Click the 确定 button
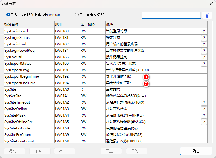 (x=196, y=151)
